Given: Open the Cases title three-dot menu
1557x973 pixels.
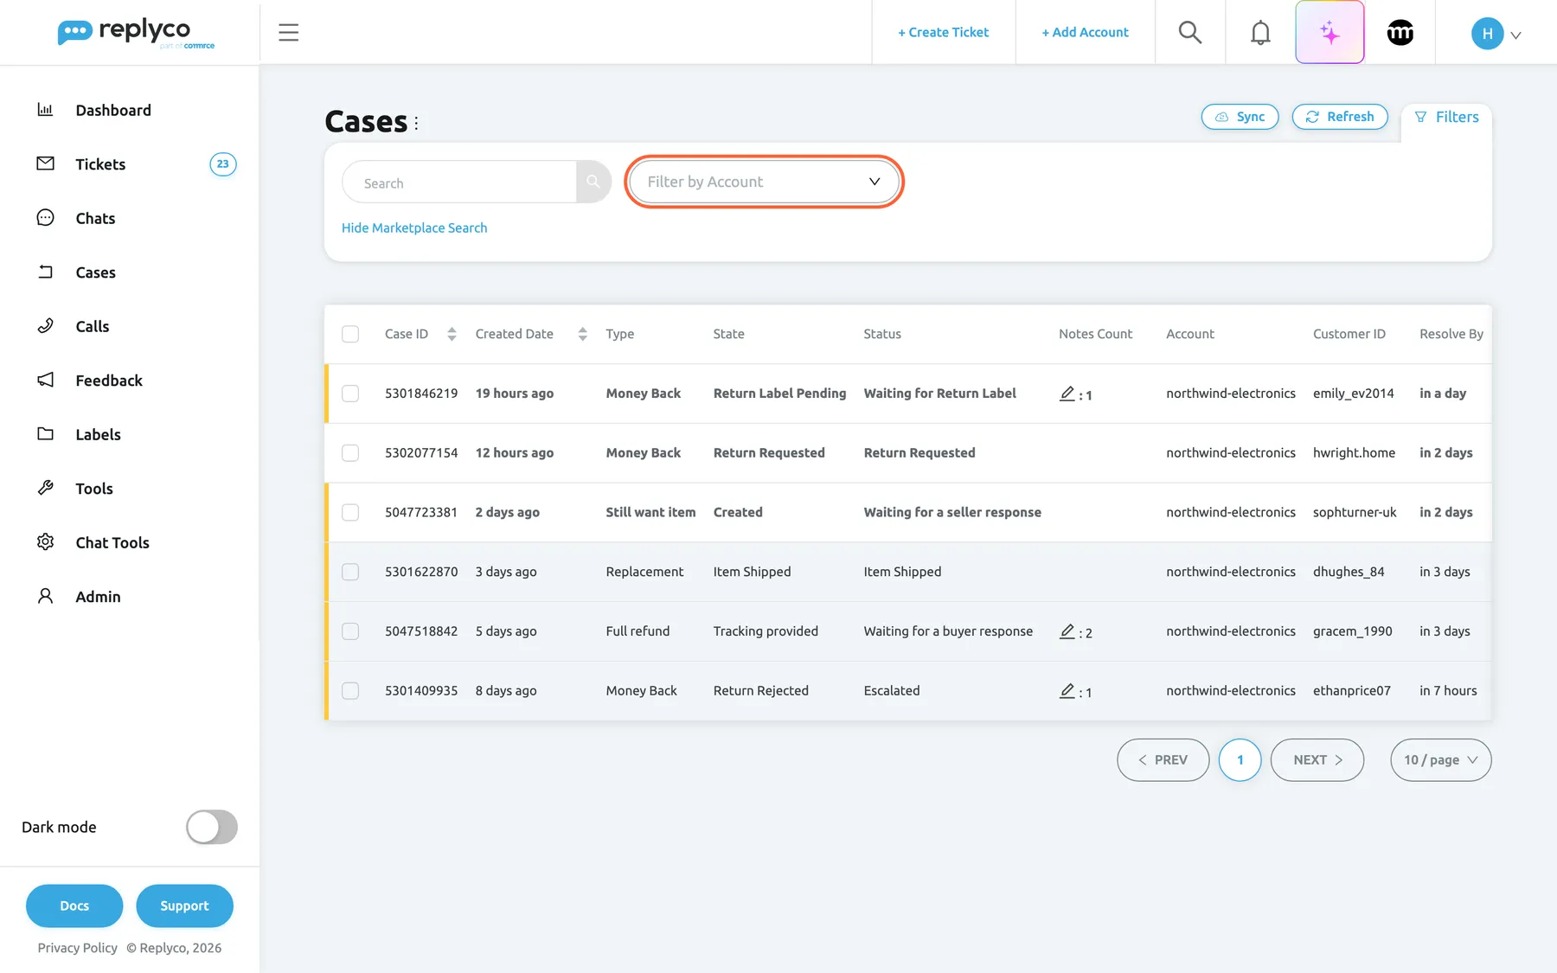Looking at the screenshot, I should pyautogui.click(x=416, y=123).
